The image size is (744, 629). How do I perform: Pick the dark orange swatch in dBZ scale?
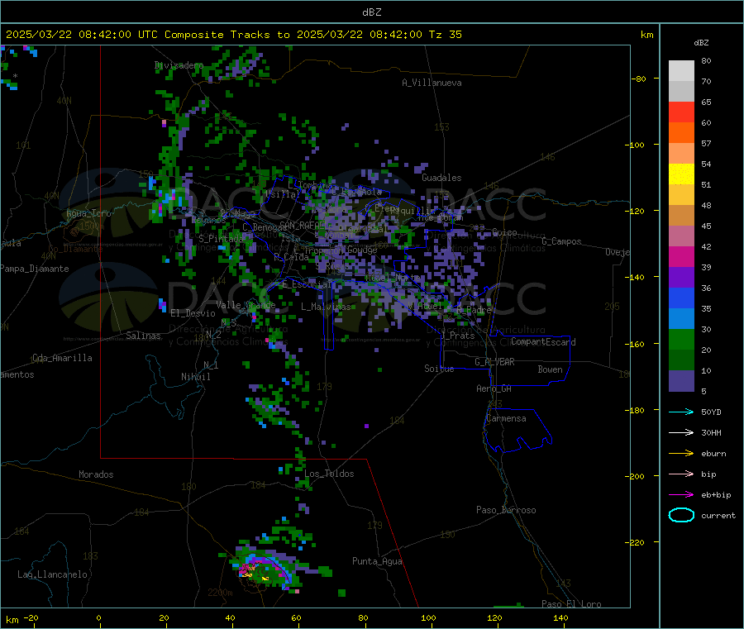tap(681, 133)
